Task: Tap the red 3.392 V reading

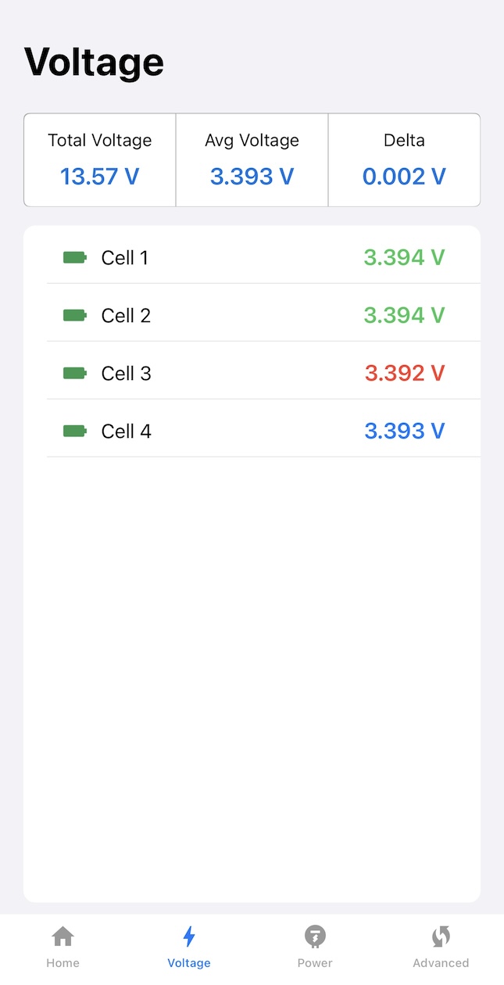Action: (x=405, y=373)
